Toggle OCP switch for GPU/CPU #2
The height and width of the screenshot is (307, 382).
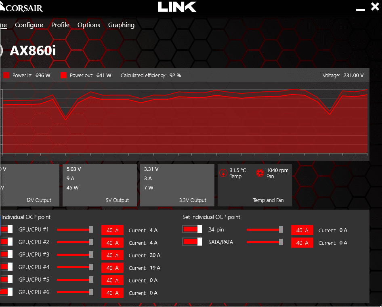pyautogui.click(x=6, y=242)
